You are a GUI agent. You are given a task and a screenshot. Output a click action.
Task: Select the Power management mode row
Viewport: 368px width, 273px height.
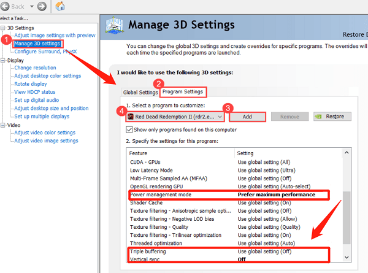234,194
